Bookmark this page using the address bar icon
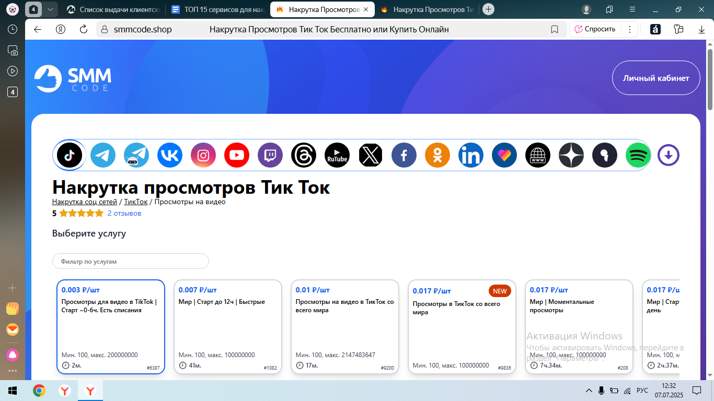Screen dimensions: 714x401 click(x=555, y=29)
